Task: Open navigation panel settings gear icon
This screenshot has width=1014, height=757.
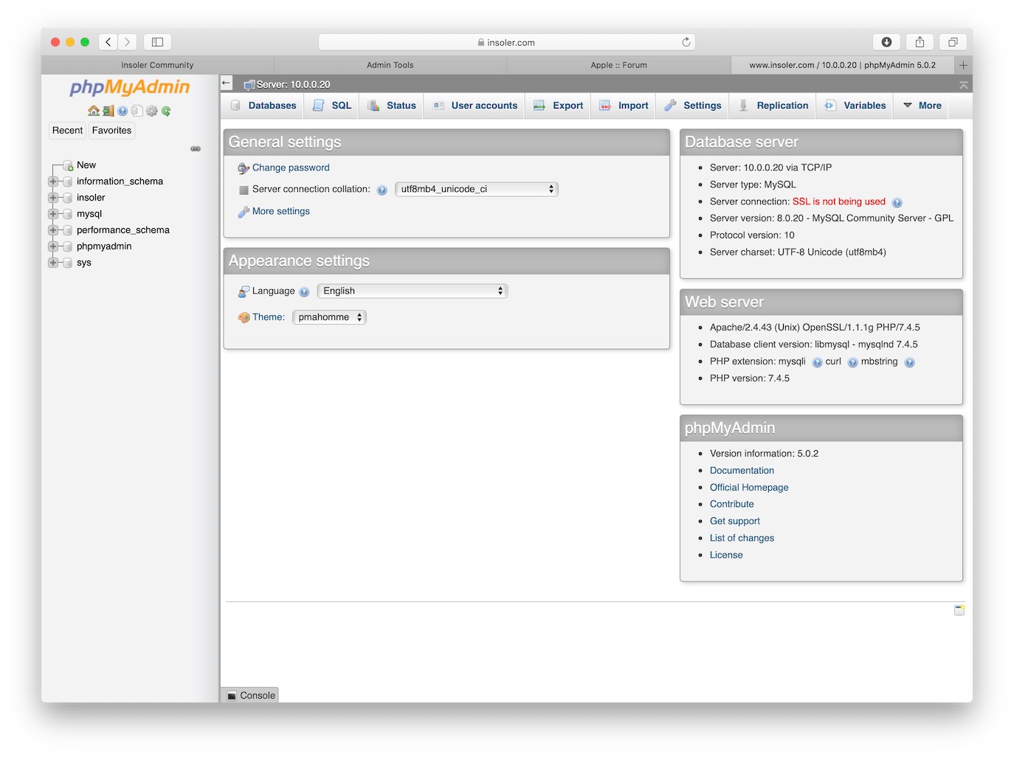Action: tap(152, 111)
